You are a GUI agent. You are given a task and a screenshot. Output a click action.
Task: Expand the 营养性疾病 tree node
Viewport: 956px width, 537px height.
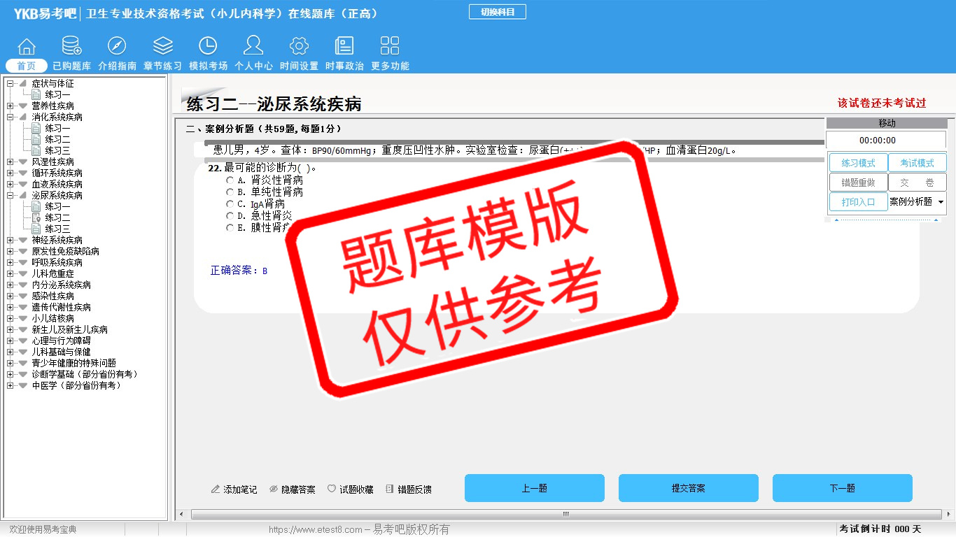click(10, 106)
